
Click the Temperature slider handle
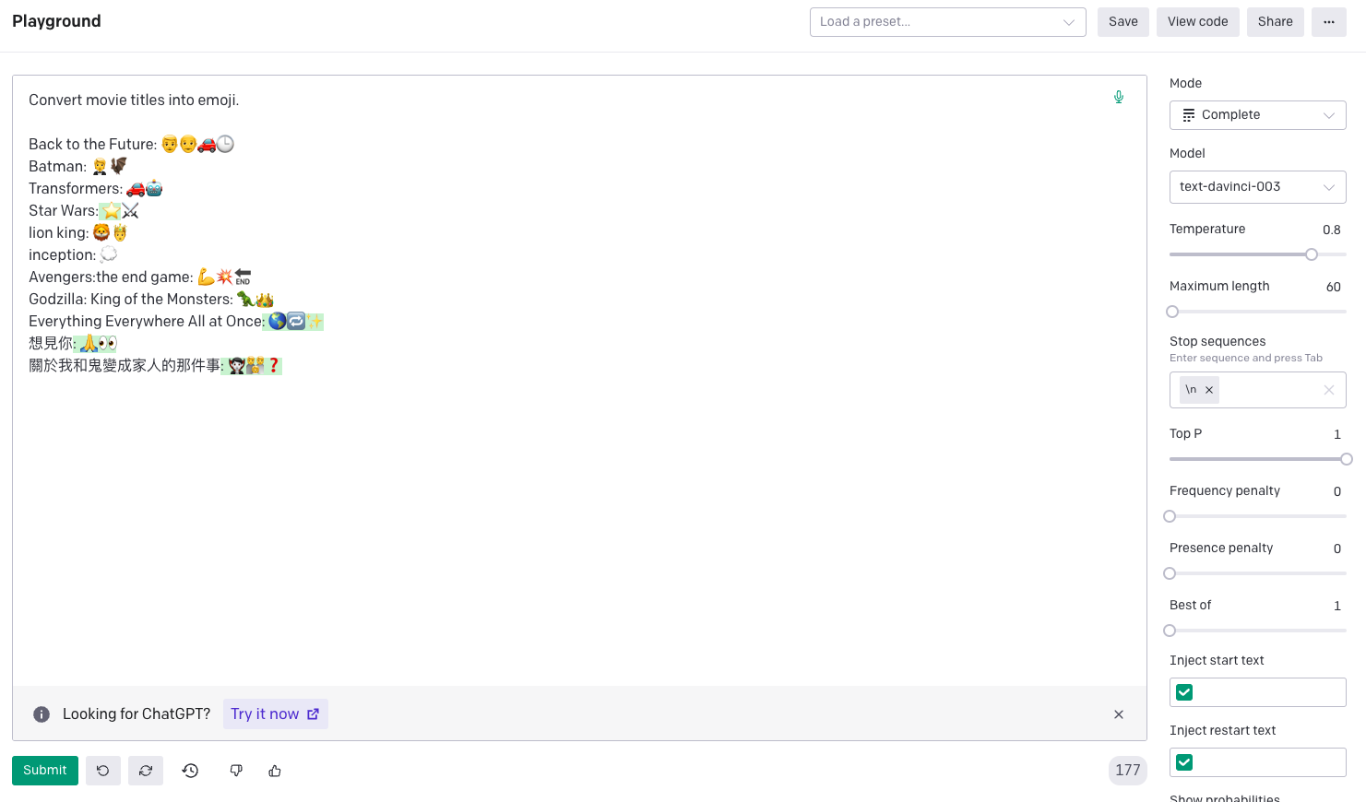[1312, 254]
